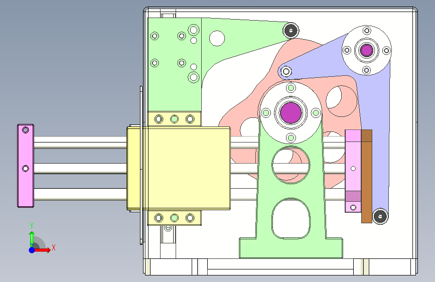Viewport: 435px width, 282px height.
Task: Pick the black roller at the green bracket tip
Action: pos(291,30)
